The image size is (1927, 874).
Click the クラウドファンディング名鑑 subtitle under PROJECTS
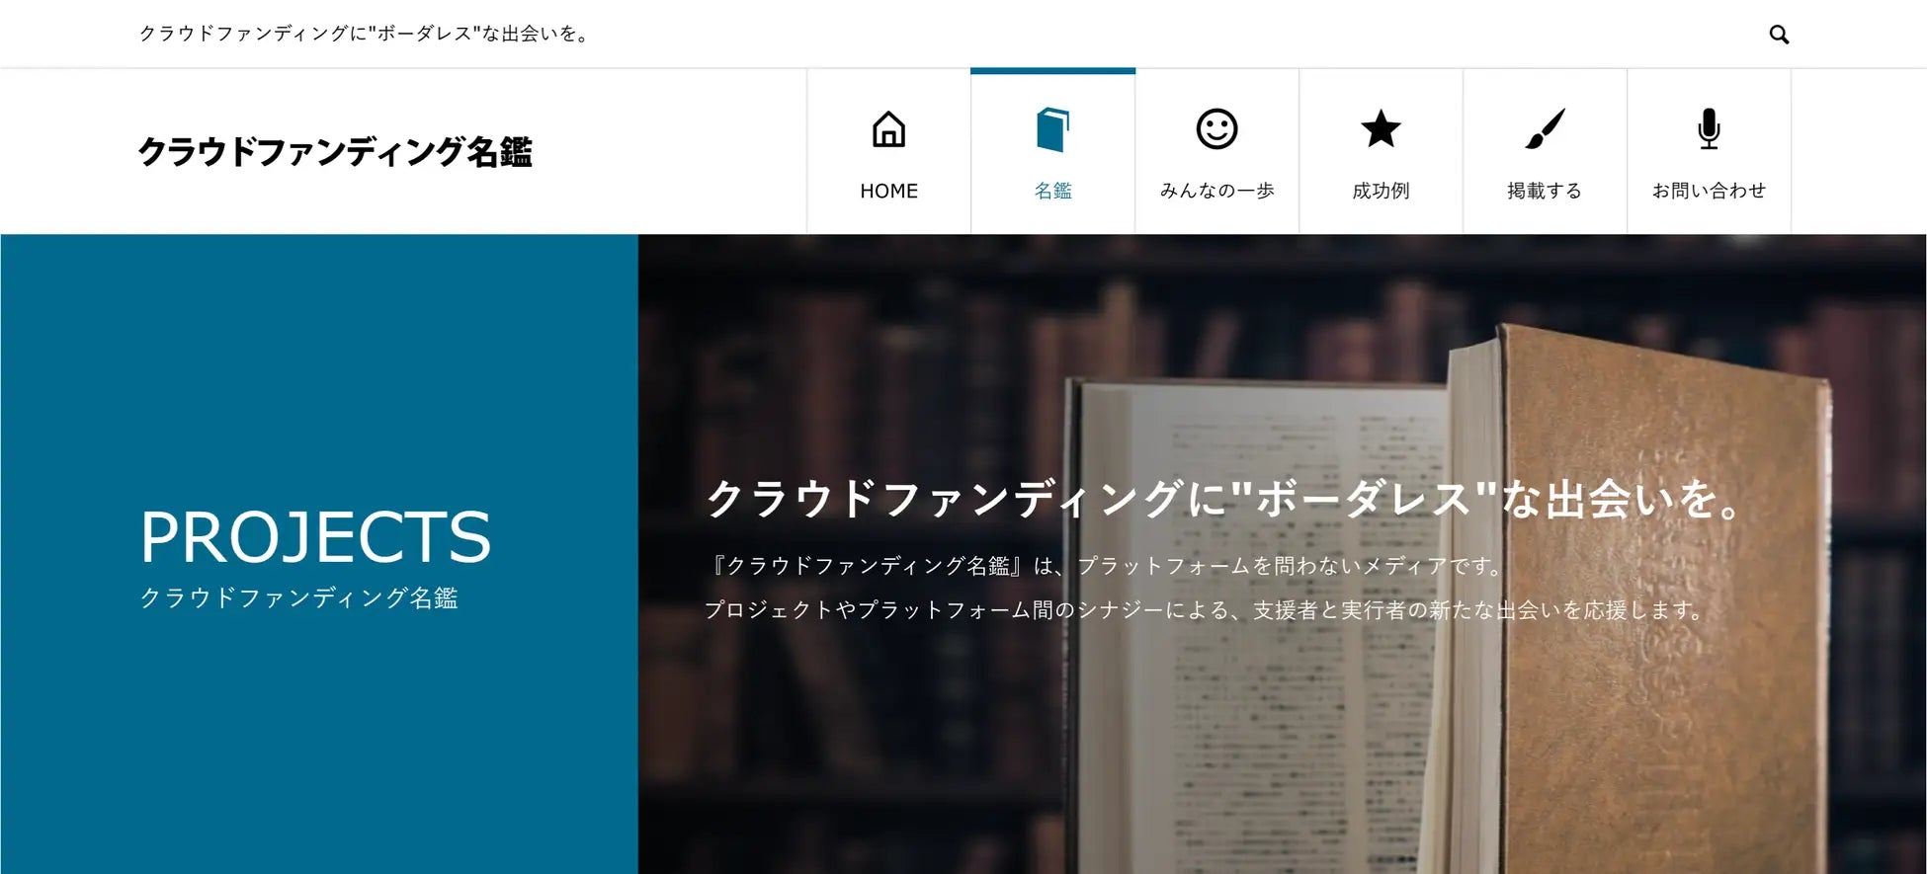click(298, 597)
